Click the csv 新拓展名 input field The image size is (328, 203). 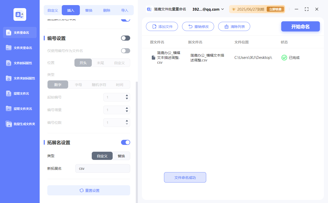102,168
